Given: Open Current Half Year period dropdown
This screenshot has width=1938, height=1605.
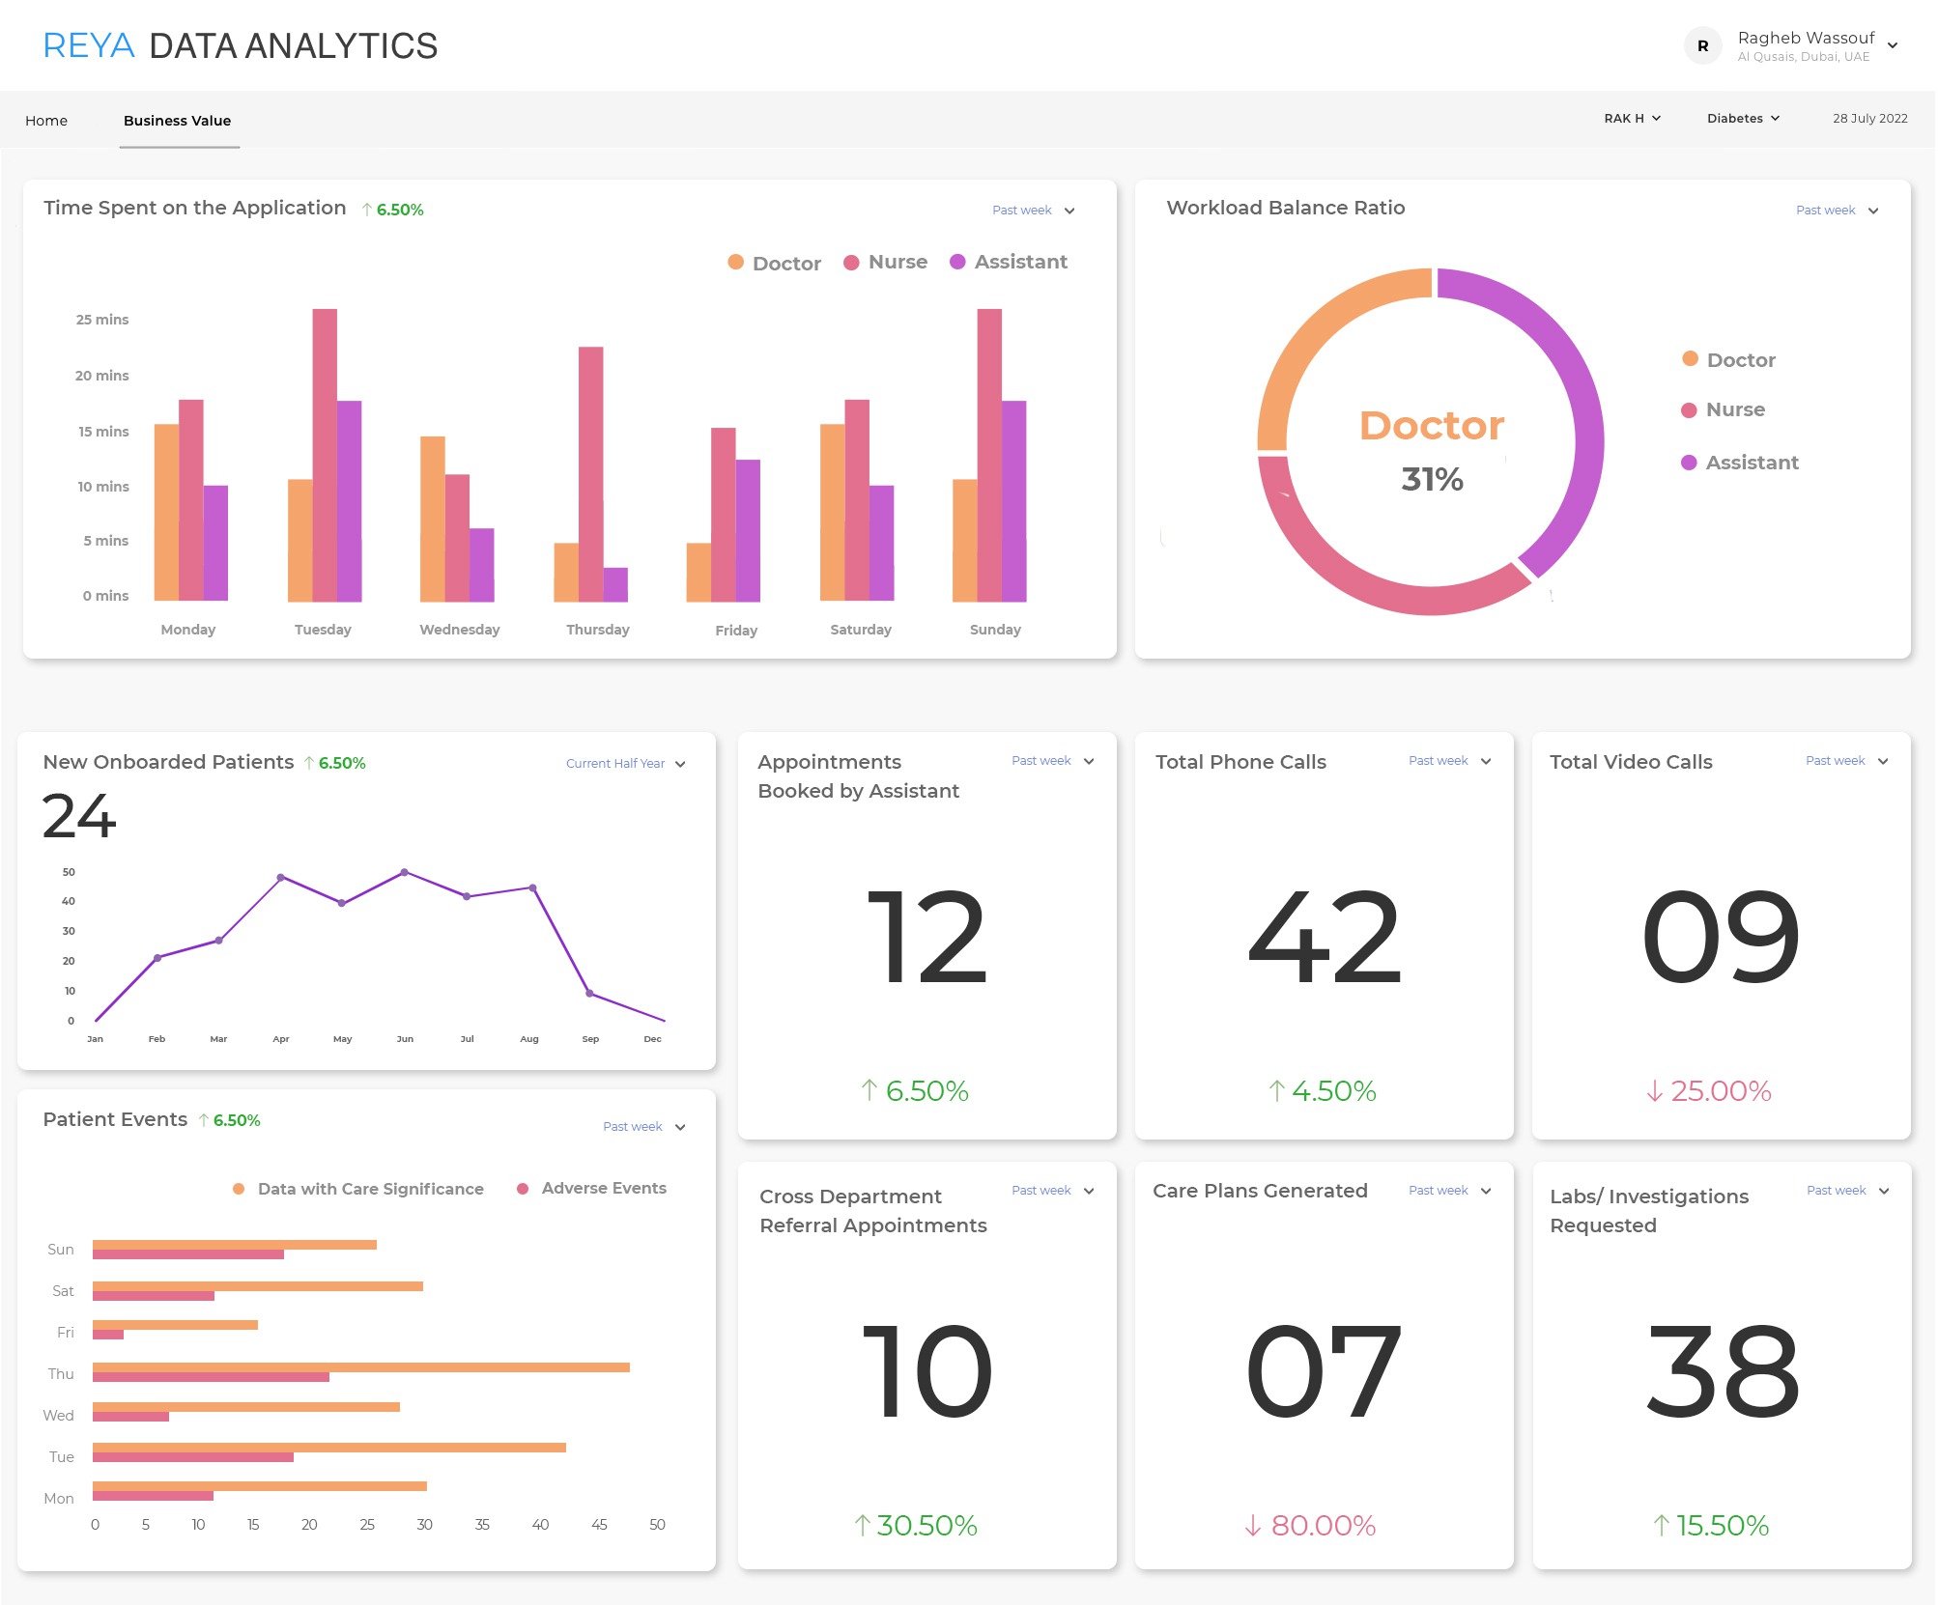Looking at the screenshot, I should point(625,763).
